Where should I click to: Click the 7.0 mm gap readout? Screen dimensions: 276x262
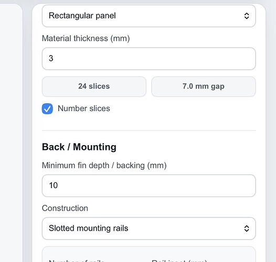[x=204, y=86]
